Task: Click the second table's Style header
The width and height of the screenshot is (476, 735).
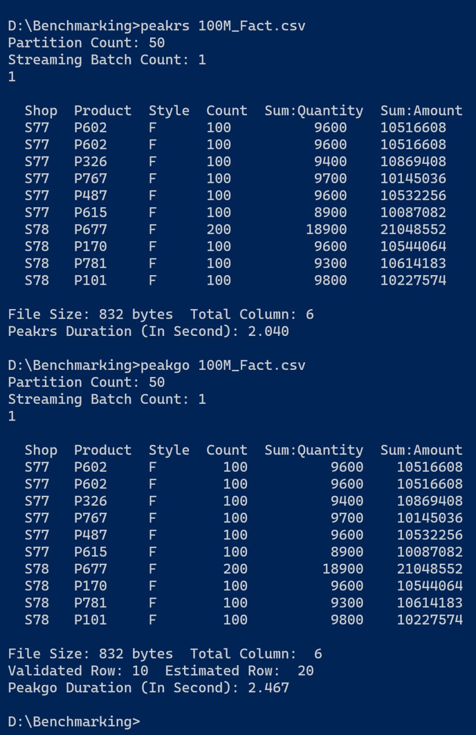Action: [169, 450]
